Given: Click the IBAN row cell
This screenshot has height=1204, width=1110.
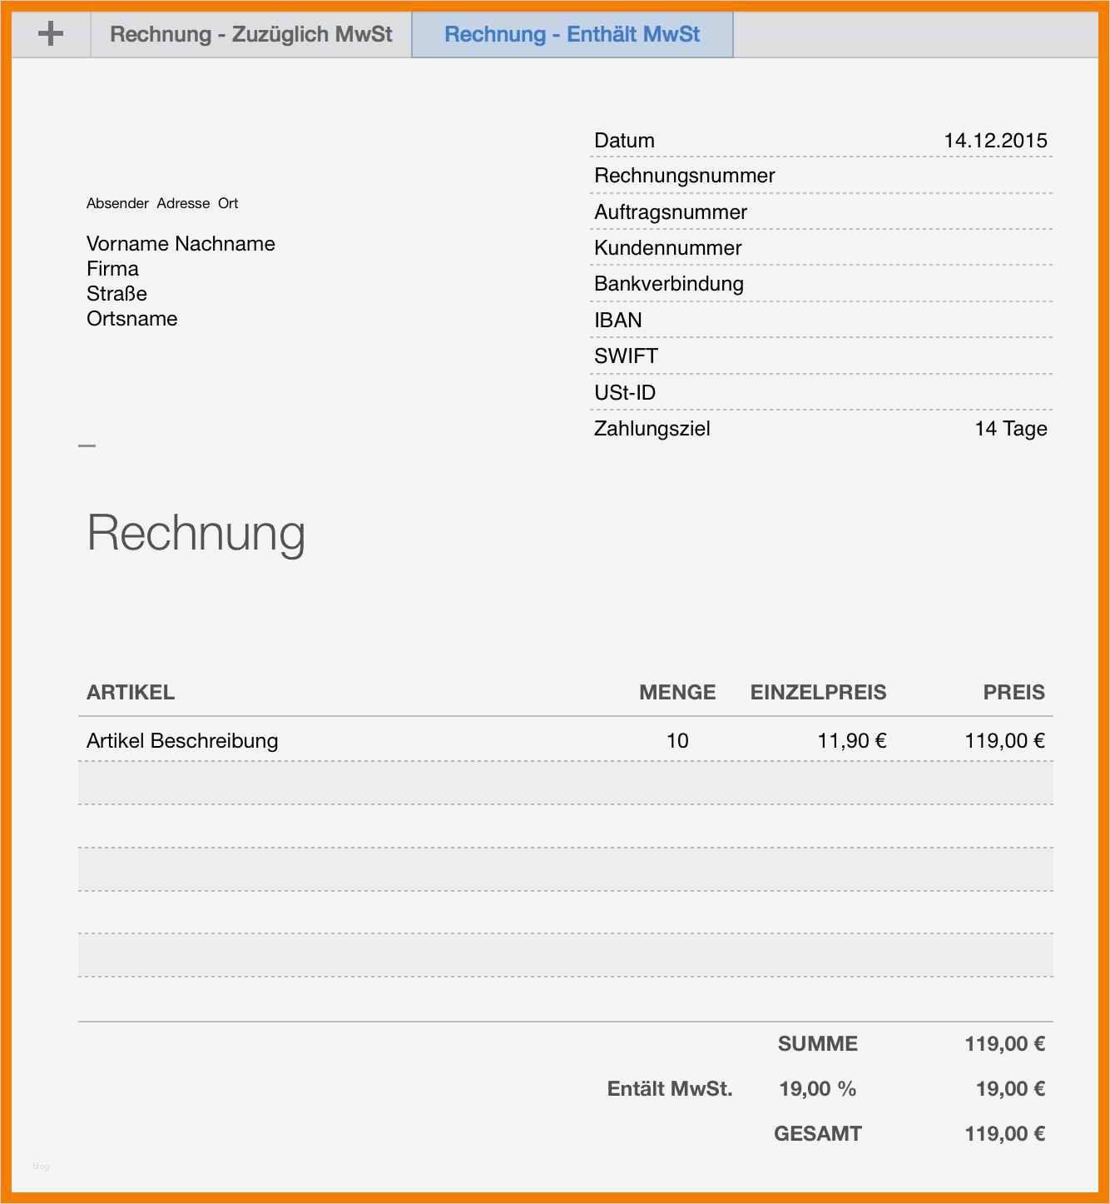Looking at the screenshot, I should pos(821,320).
